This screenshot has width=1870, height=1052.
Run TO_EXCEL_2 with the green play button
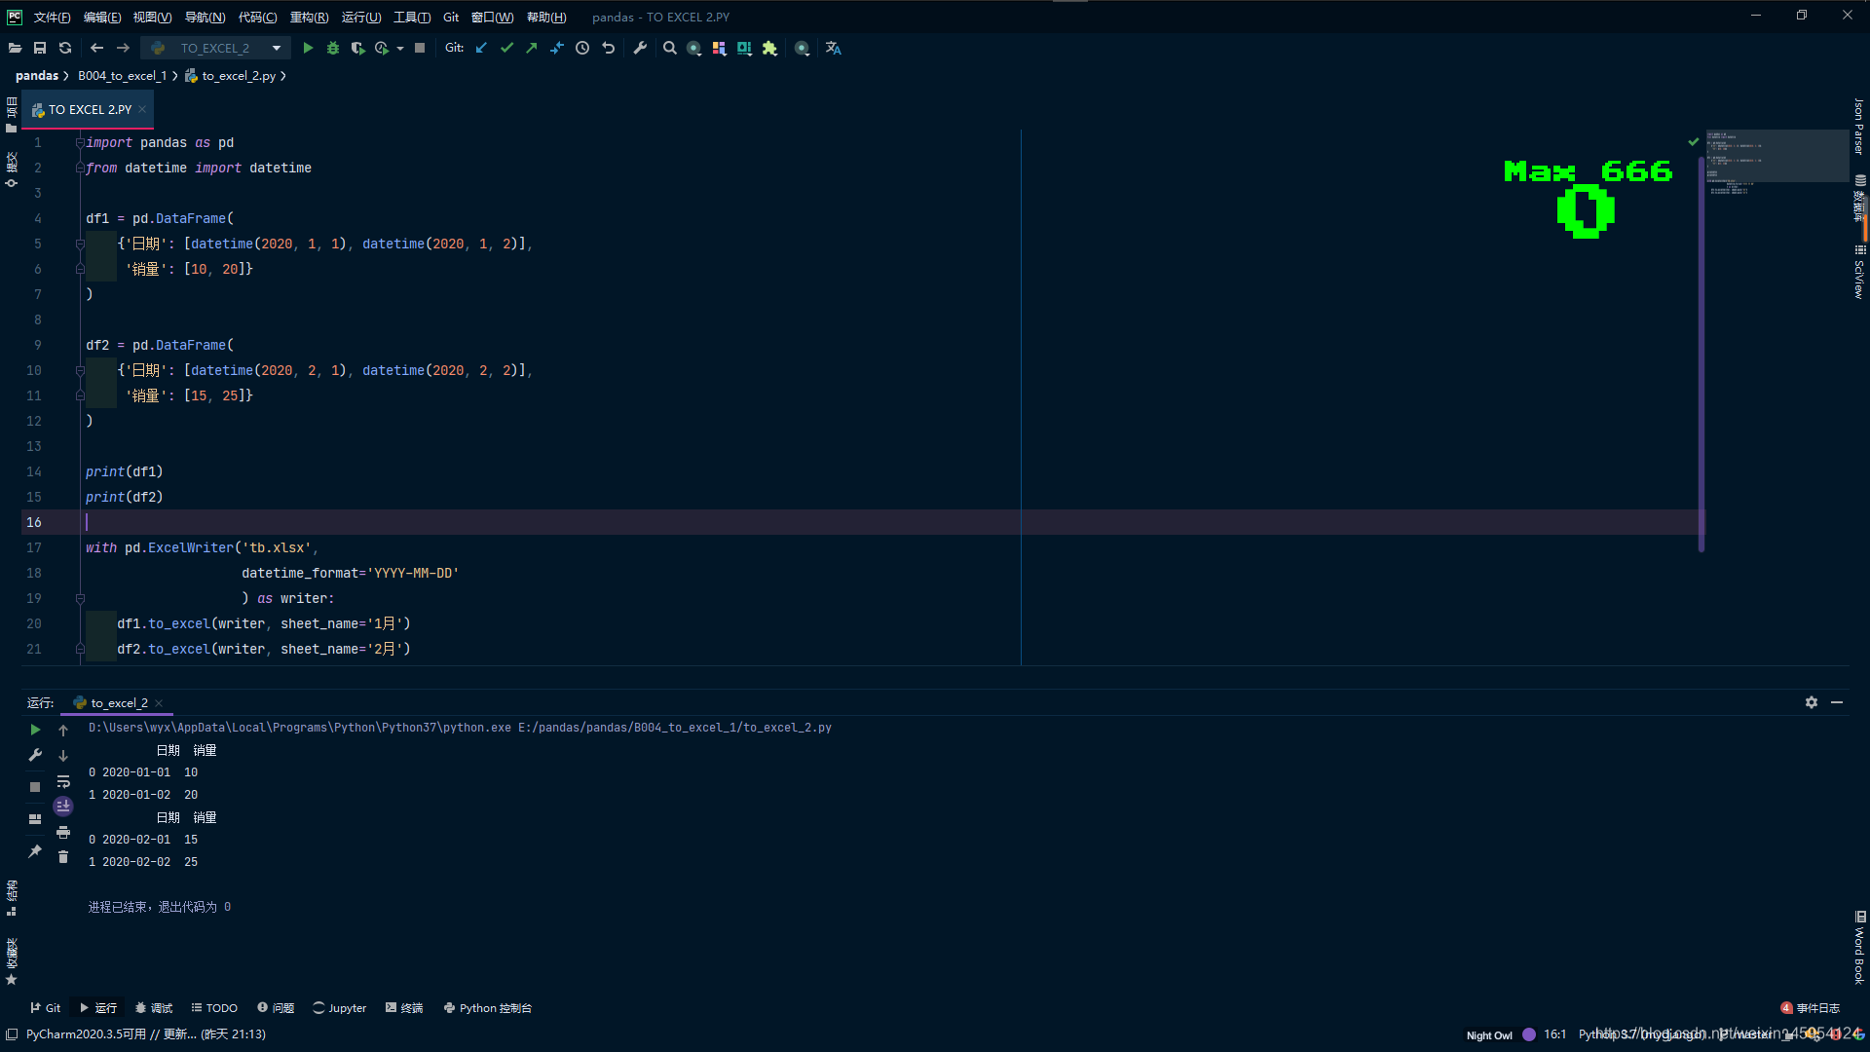pyautogui.click(x=308, y=48)
